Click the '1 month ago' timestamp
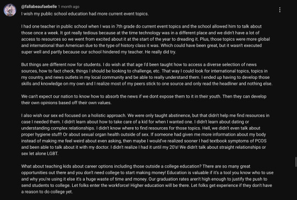The image size is (297, 200). [69, 7]
